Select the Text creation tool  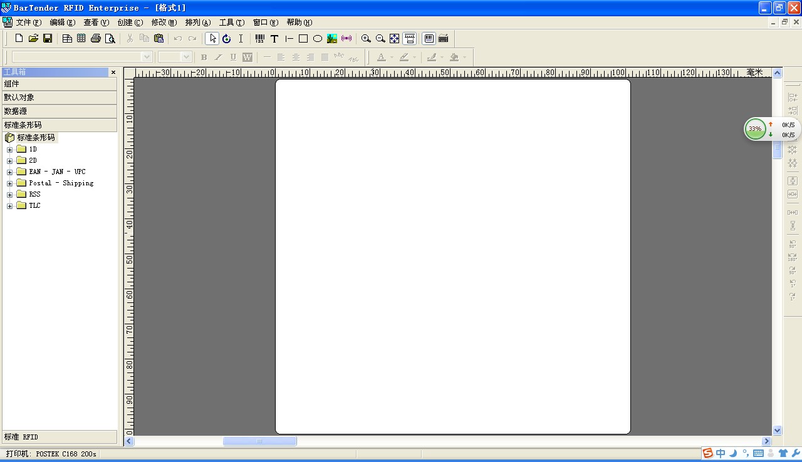[x=274, y=38]
